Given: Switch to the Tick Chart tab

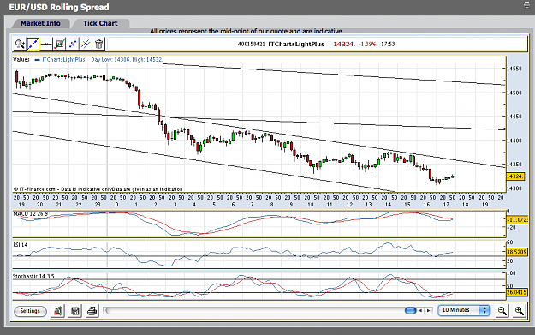Looking at the screenshot, I should click(x=100, y=23).
